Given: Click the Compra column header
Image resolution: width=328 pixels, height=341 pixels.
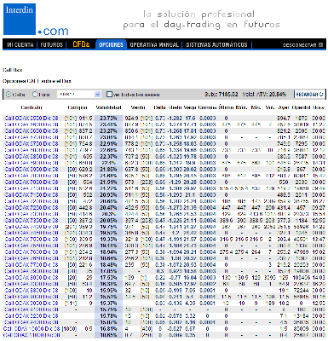Looking at the screenshot, I should [x=78, y=107].
